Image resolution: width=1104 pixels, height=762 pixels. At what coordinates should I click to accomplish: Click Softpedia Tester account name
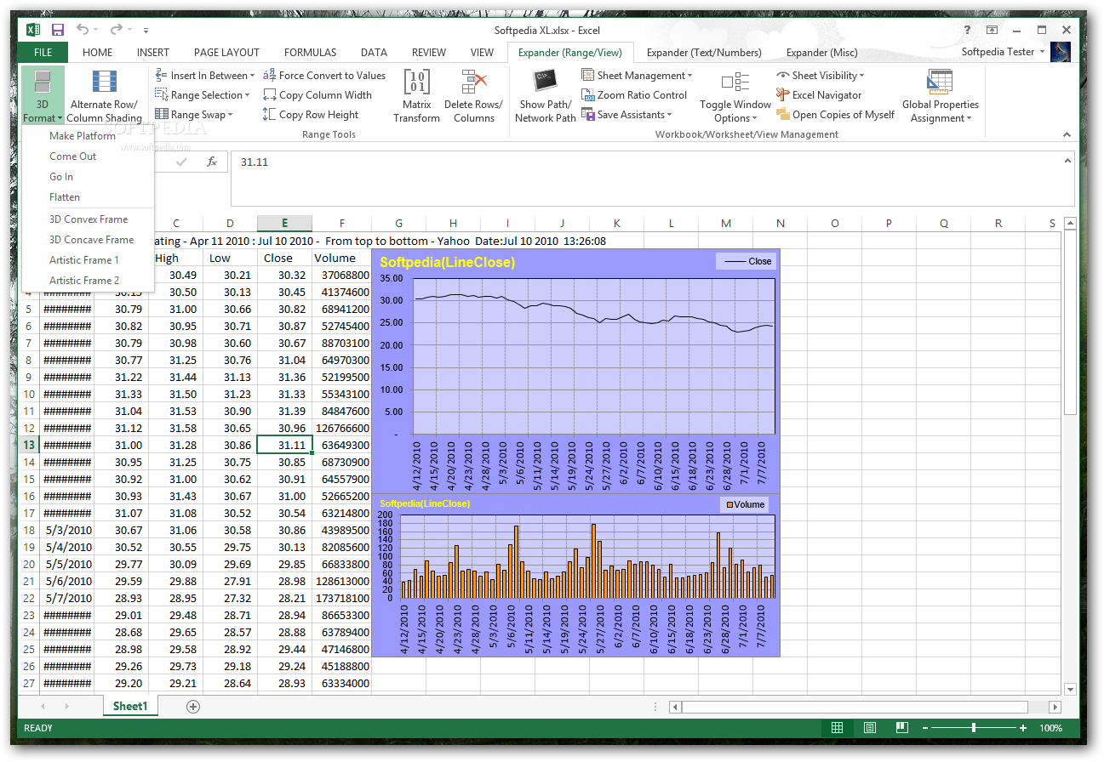click(998, 52)
